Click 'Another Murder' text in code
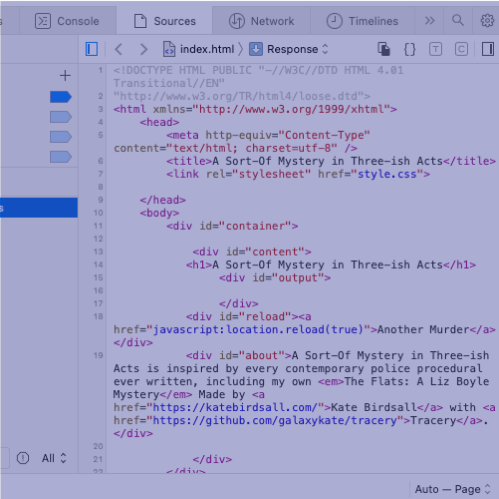 coord(423,330)
